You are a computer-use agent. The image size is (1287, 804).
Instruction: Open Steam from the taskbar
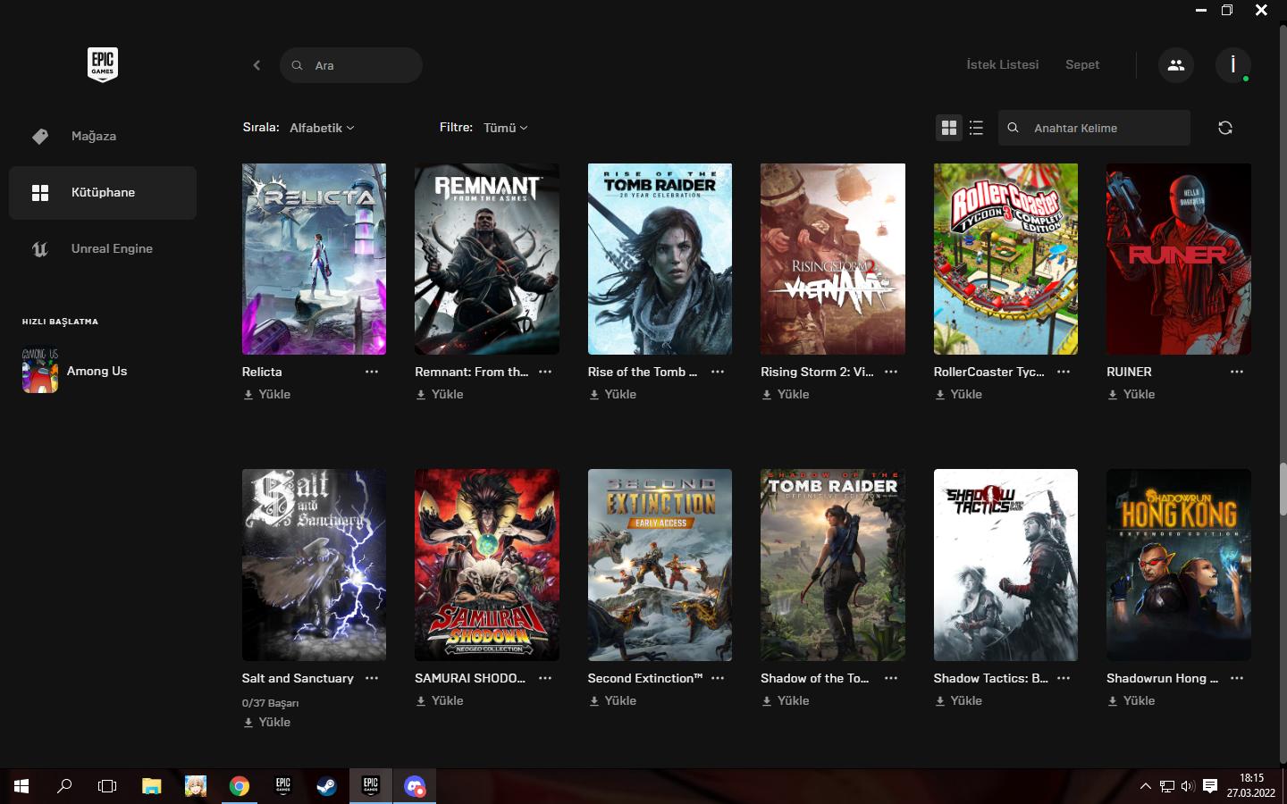pos(326,786)
